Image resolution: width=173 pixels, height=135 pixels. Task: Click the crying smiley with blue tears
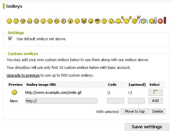pyautogui.click(x=143, y=21)
